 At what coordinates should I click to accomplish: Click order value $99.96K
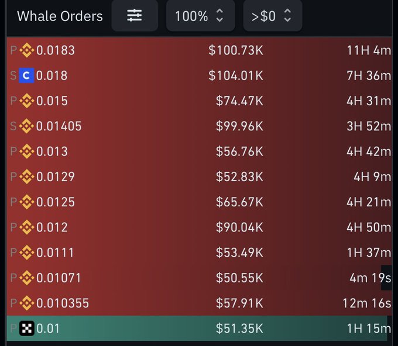click(239, 126)
